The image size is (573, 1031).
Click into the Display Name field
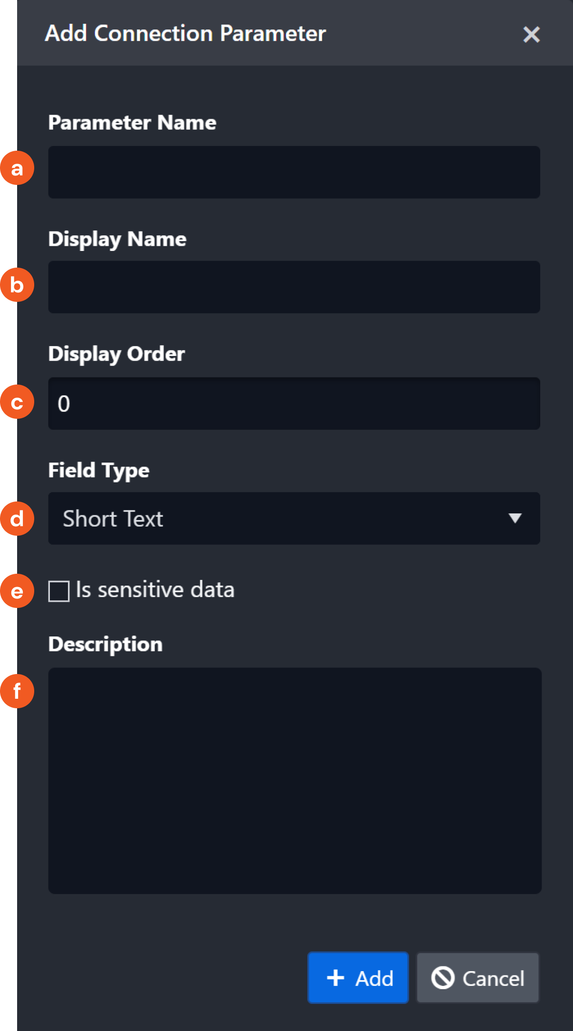coord(294,287)
